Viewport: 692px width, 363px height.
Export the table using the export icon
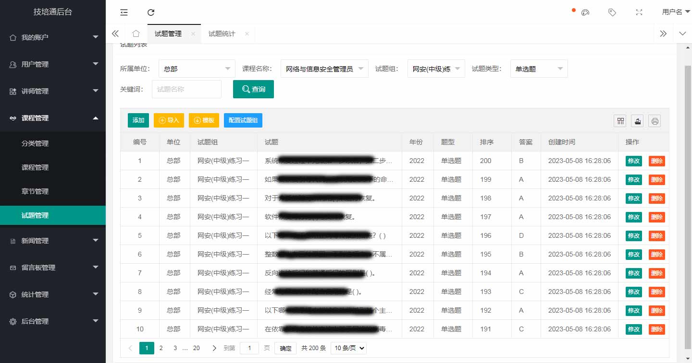coord(637,121)
